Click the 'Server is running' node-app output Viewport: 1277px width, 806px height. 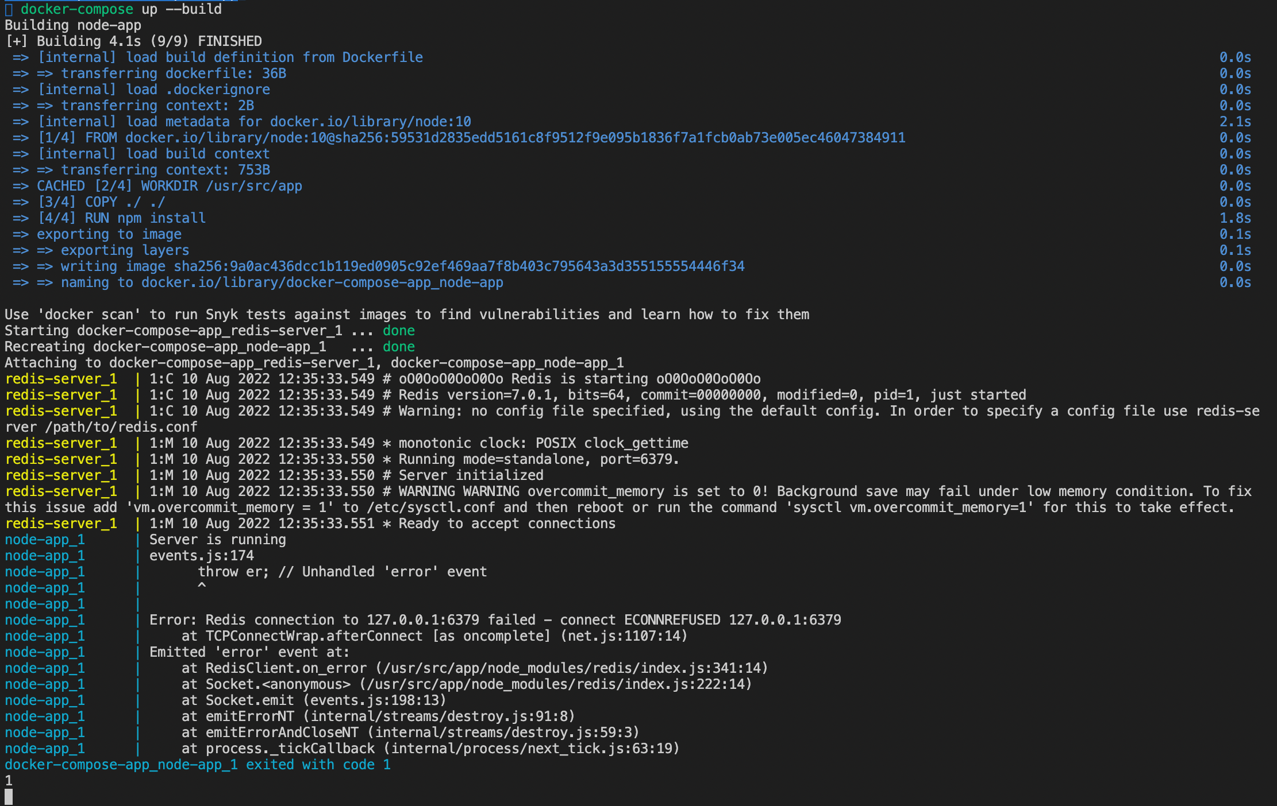coord(217,540)
